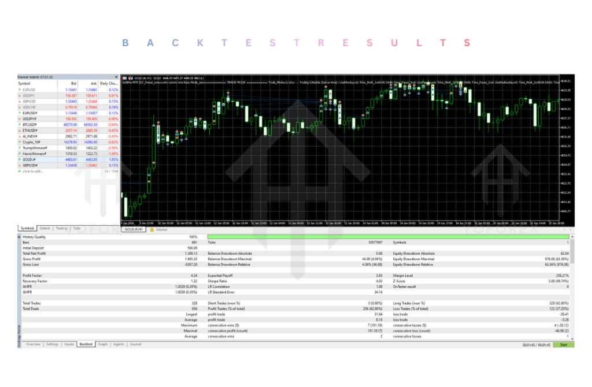The height and width of the screenshot is (387, 592).
Task: Click the backtest progress bar
Action: coord(387,236)
